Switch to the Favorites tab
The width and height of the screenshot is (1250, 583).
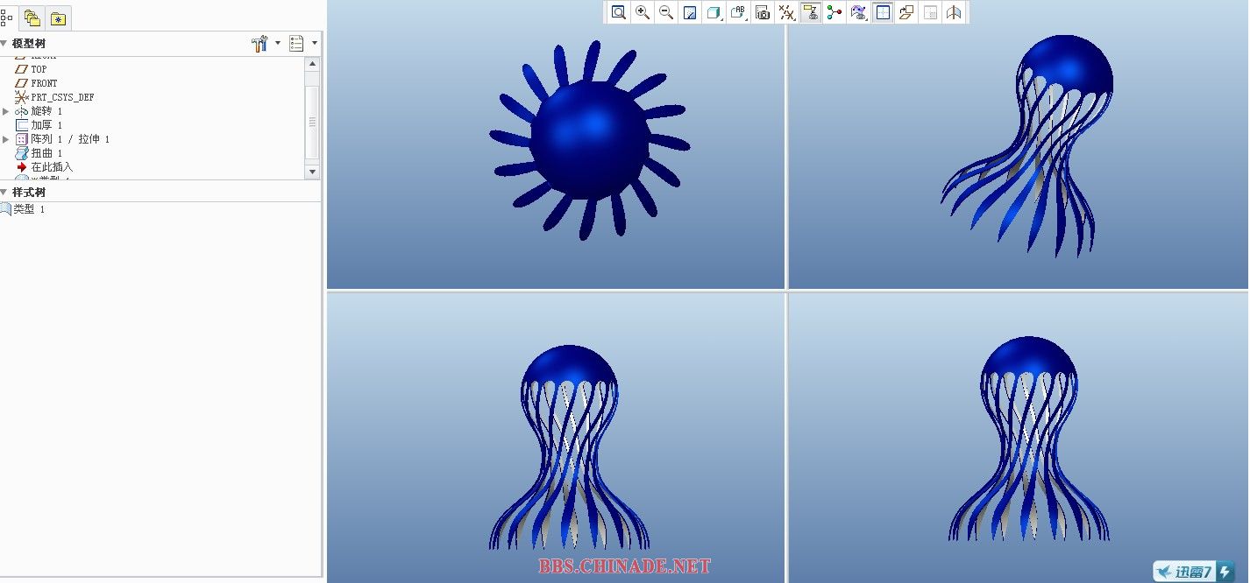coord(58,18)
